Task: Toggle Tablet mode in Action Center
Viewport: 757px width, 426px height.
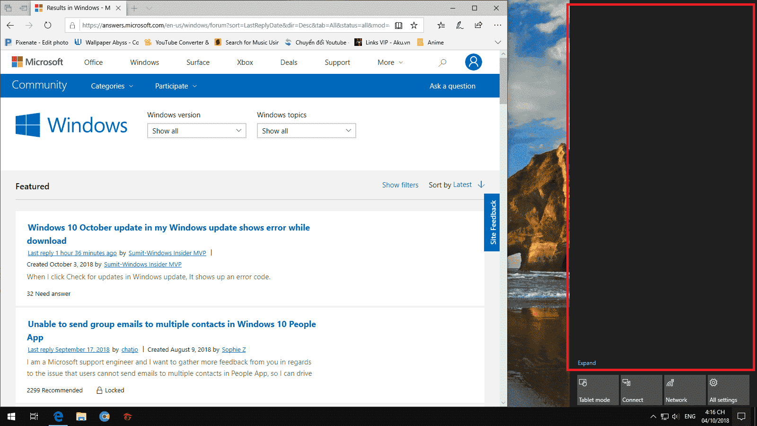Action: [x=598, y=390]
